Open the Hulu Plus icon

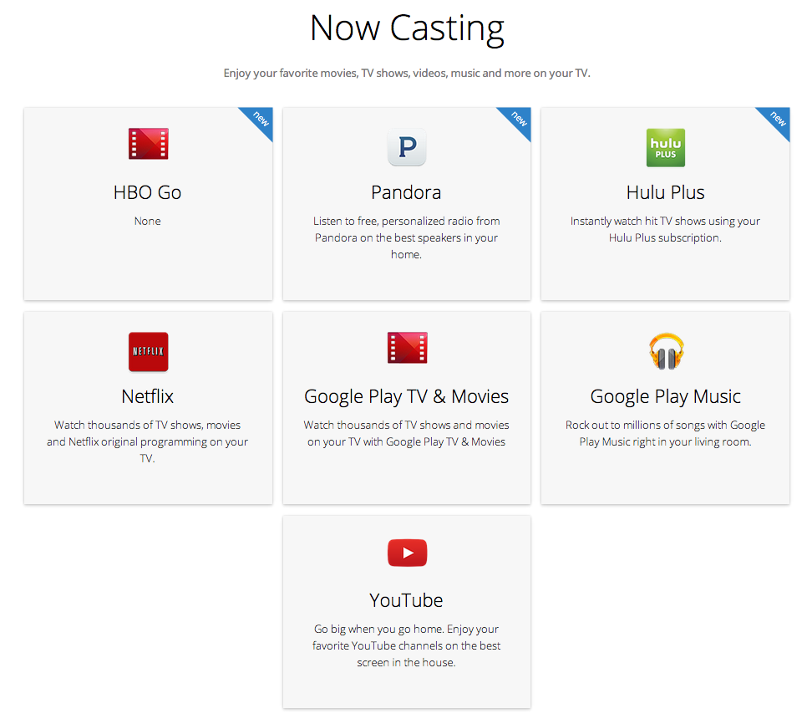point(665,148)
